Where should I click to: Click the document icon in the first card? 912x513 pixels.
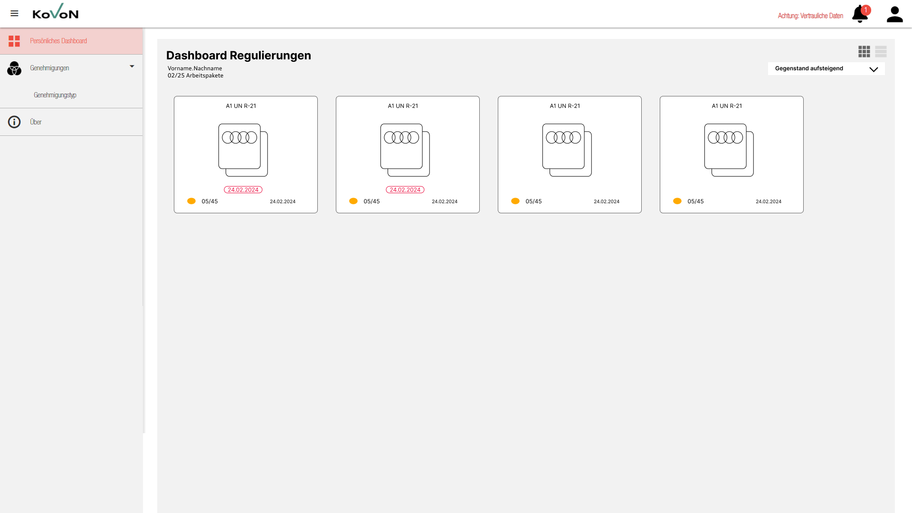click(x=243, y=150)
